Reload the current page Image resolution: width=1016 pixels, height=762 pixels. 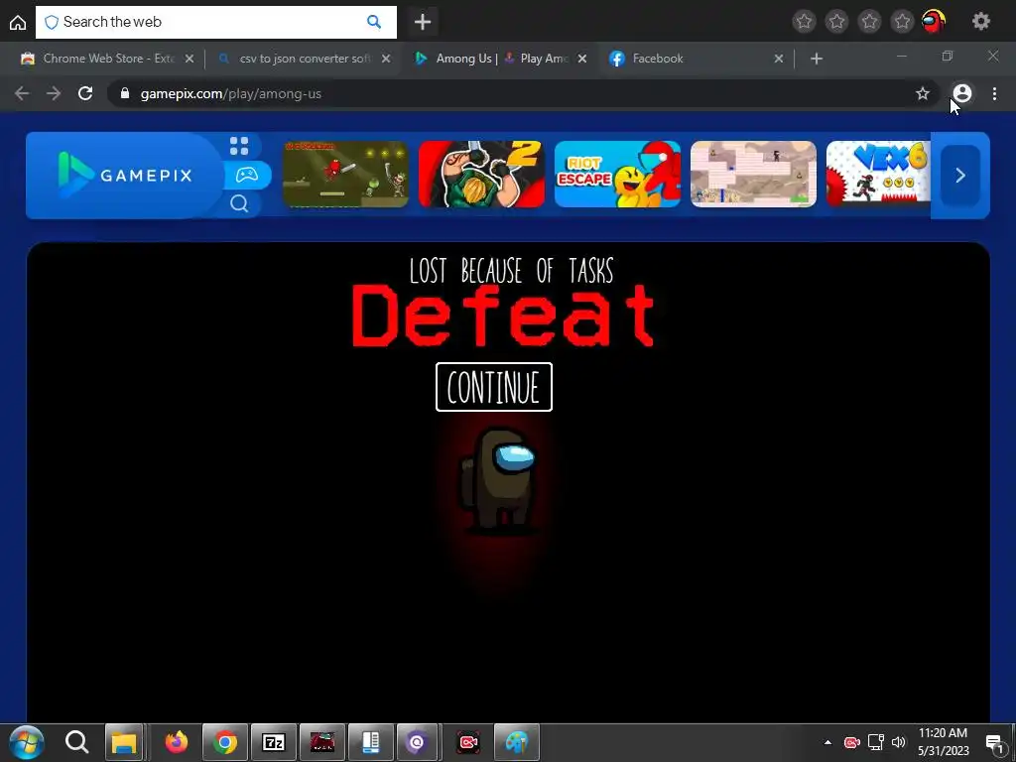(x=85, y=94)
